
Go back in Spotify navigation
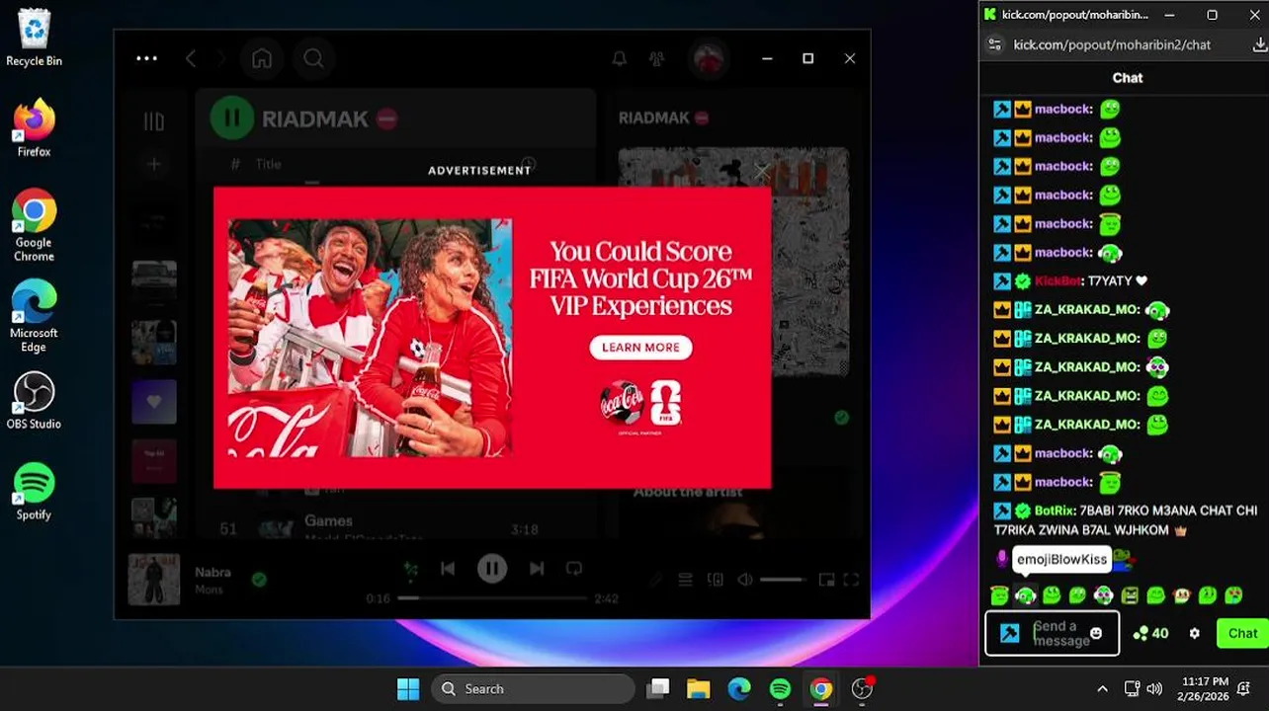click(x=192, y=58)
